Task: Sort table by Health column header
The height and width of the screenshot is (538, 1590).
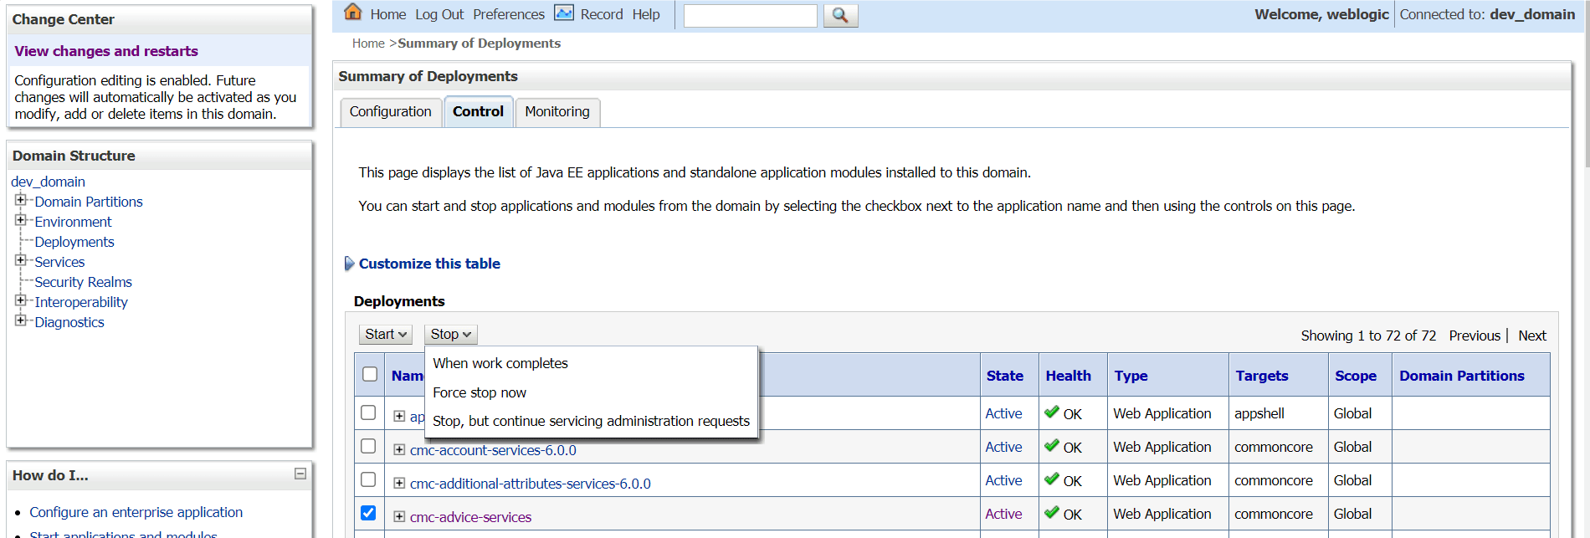Action: 1068,376
